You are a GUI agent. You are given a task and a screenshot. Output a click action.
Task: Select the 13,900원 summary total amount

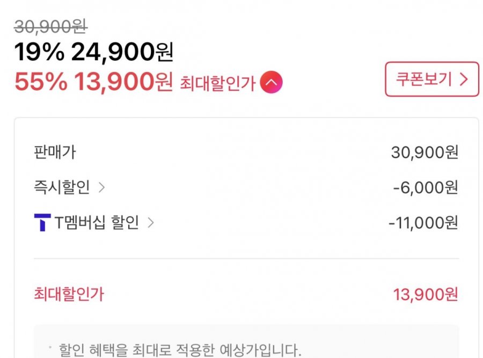425,295
